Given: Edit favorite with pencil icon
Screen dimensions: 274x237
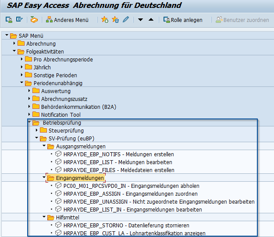Looking at the screenshot, I should pyautogui.click(x=126, y=19).
